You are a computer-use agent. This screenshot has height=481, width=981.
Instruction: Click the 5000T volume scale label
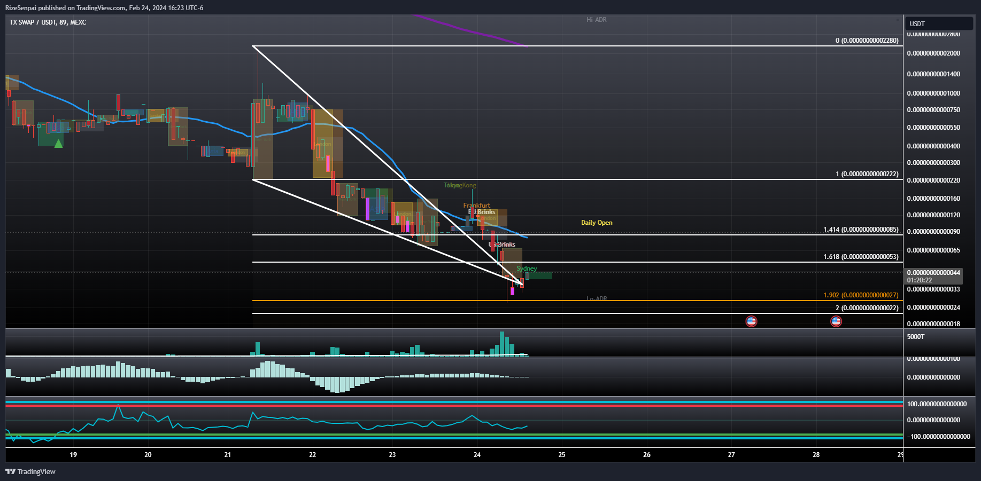click(916, 337)
